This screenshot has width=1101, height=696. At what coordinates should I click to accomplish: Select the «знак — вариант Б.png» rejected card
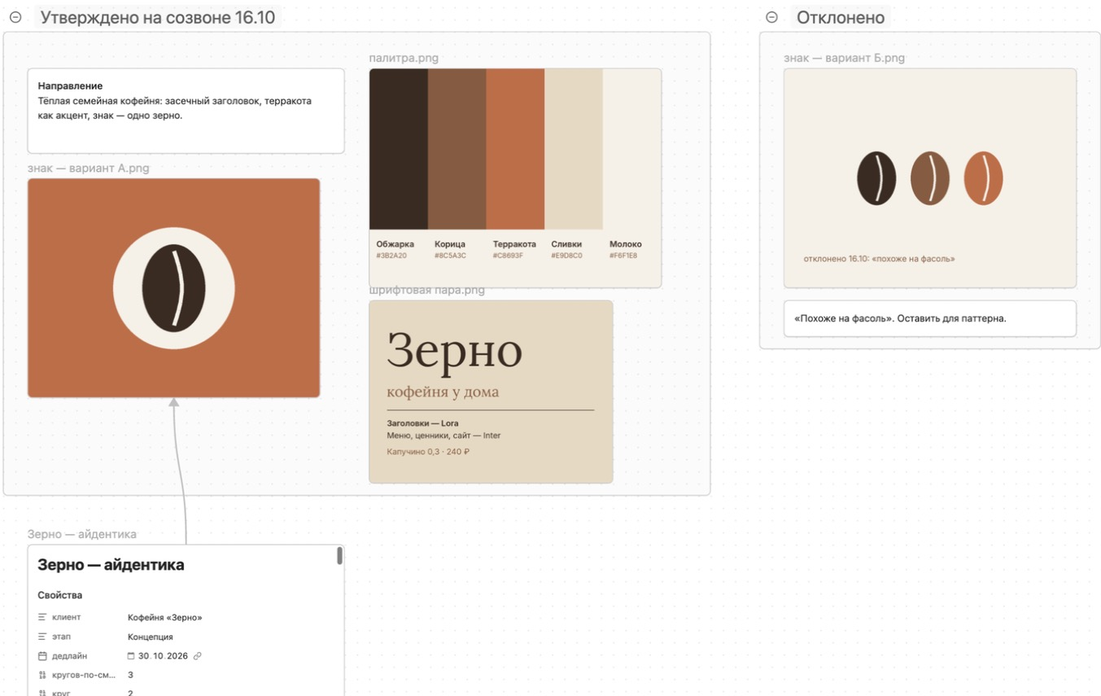click(x=930, y=178)
